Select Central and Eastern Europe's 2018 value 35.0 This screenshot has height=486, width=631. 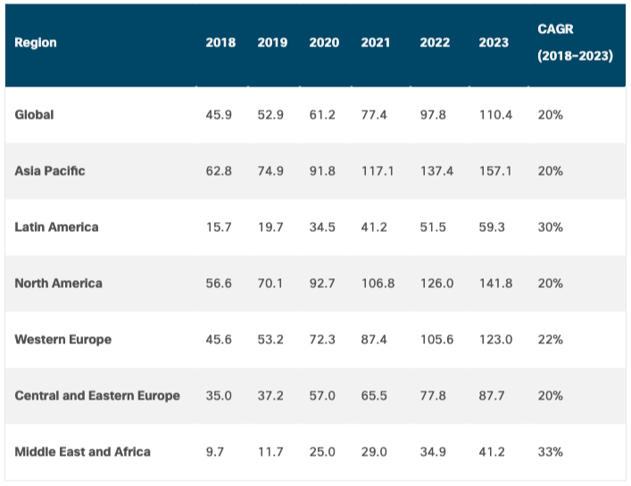tap(219, 396)
